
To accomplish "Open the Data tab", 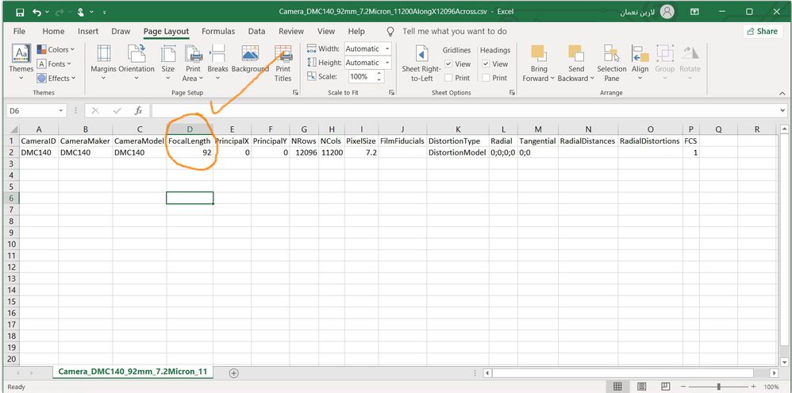I will 256,31.
